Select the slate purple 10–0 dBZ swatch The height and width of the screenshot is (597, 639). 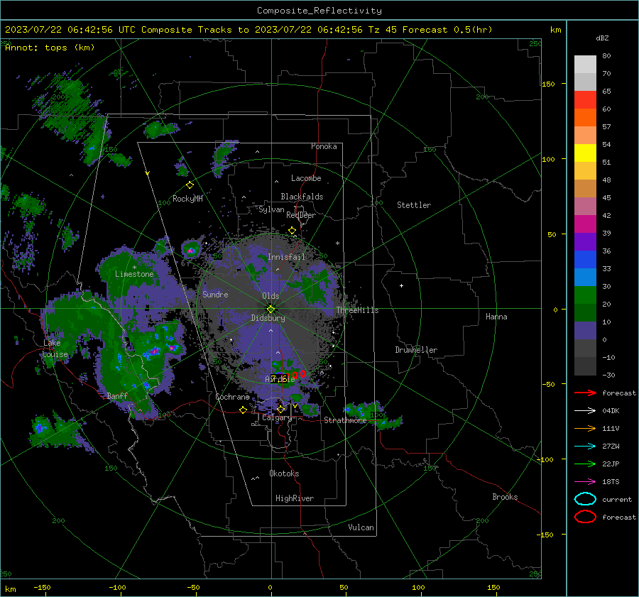click(x=585, y=331)
